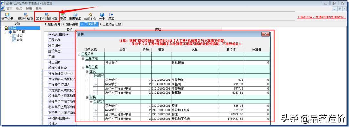The height and width of the screenshot is (127, 349).
Task: Click the blue plus icon beside 单位工程
Action: pos(10,32)
